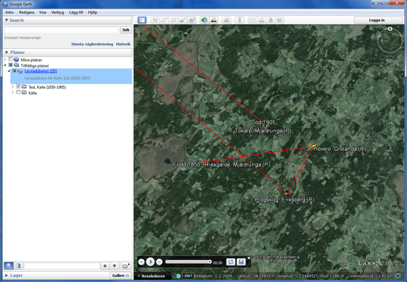The height and width of the screenshot is (282, 407).
Task: Rewind the tour playback
Action: click(141, 262)
